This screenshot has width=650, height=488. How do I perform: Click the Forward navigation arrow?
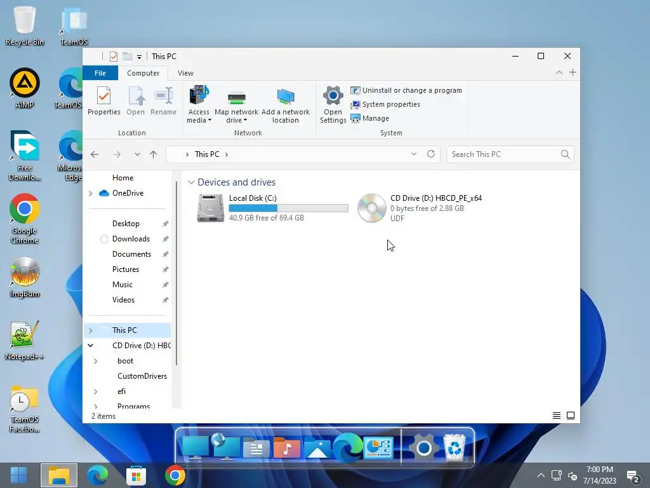pyautogui.click(x=117, y=154)
